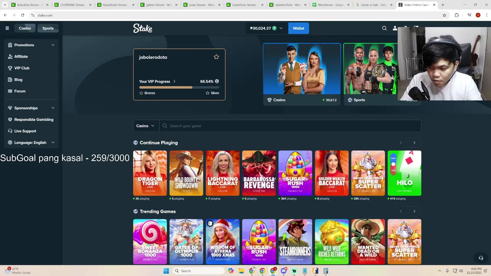Open Your VIP Progress details arrow
Image resolution: width=491 pixels, height=276 pixels.
click(174, 81)
